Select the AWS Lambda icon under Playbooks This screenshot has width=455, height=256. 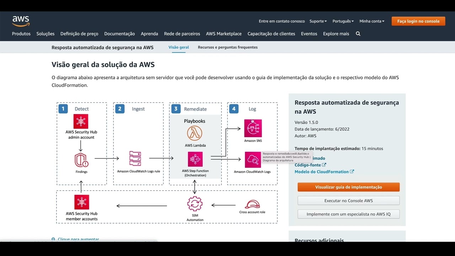tap(194, 134)
